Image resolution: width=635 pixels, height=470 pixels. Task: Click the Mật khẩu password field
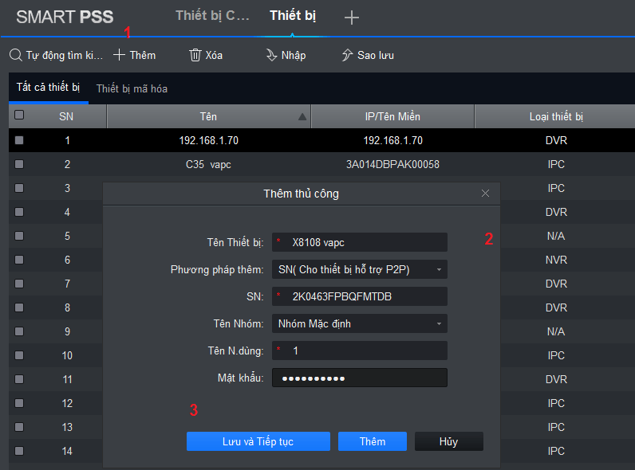click(360, 378)
